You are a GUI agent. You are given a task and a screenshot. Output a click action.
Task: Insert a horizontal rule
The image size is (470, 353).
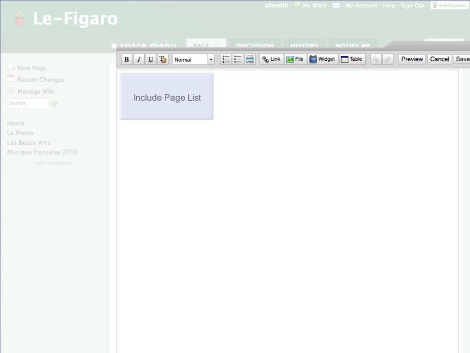coord(250,59)
